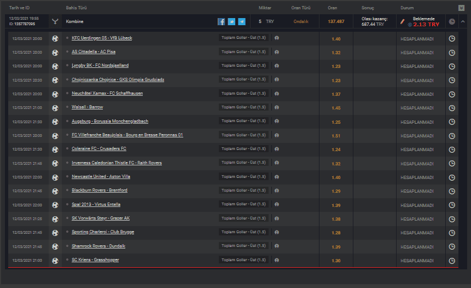The height and width of the screenshot is (288, 471).
Task: Click the info icon in Walsall - Barrow row
Action: (x=277, y=107)
